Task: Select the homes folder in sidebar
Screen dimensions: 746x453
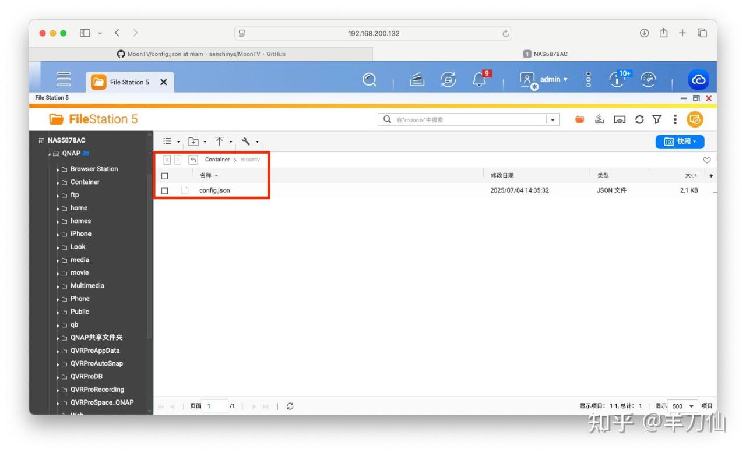Action: 80,221
